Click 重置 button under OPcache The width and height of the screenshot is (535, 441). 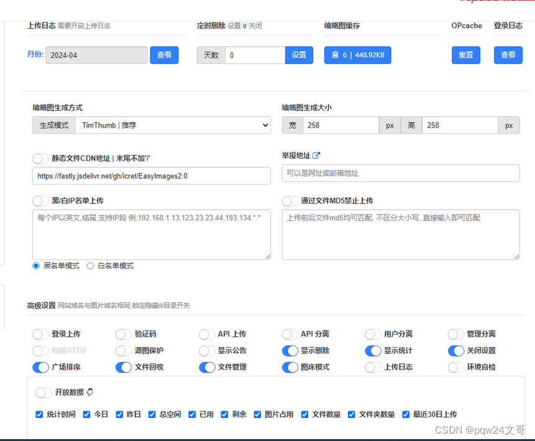(x=466, y=55)
